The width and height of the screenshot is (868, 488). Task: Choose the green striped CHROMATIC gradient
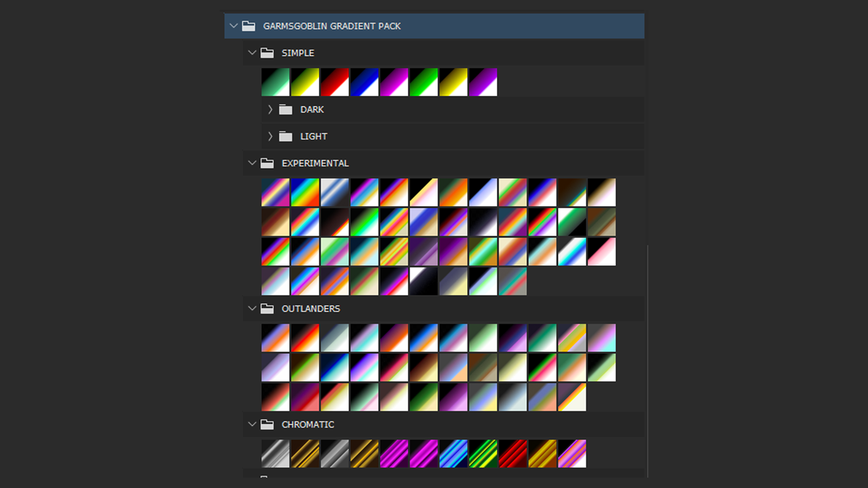483,454
